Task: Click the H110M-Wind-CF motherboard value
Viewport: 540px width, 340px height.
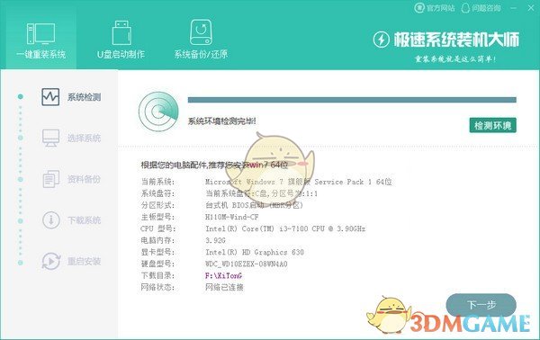Action: coord(232,217)
